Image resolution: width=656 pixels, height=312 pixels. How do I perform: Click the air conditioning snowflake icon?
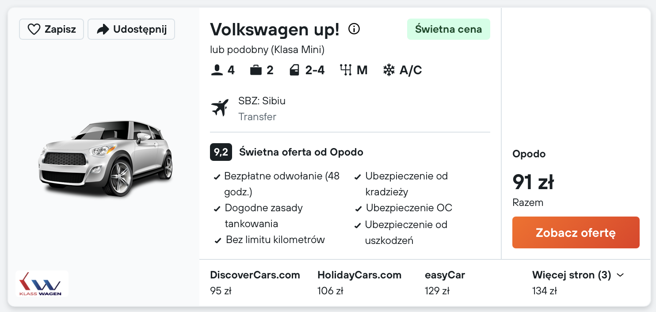(389, 70)
